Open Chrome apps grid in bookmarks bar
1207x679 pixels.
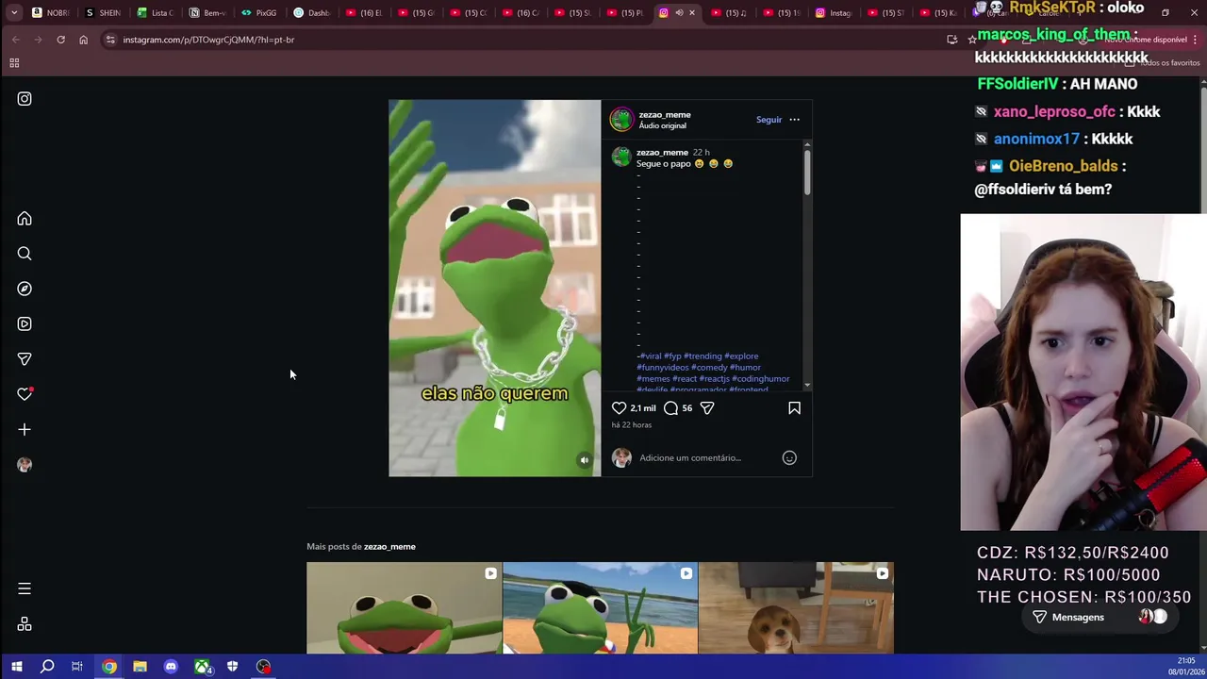(x=14, y=63)
